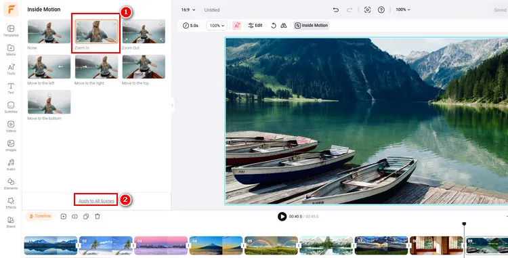Duplicate the selected scene
This screenshot has height=258, width=508.
click(86, 216)
